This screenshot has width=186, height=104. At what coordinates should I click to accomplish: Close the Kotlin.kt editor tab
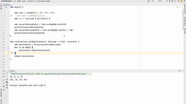coord(11,4)
